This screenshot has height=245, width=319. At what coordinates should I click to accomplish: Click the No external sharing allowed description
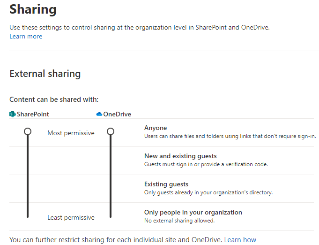[x=179, y=221]
